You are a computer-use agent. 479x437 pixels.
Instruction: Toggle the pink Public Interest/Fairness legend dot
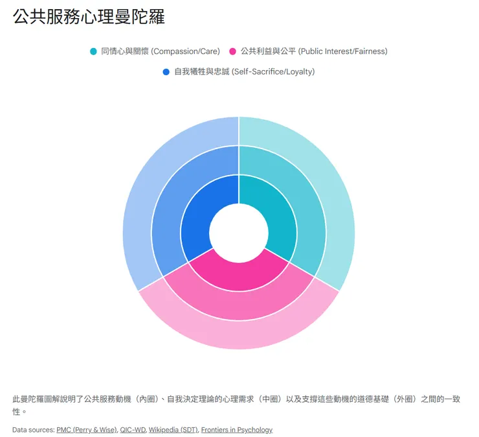(x=233, y=51)
